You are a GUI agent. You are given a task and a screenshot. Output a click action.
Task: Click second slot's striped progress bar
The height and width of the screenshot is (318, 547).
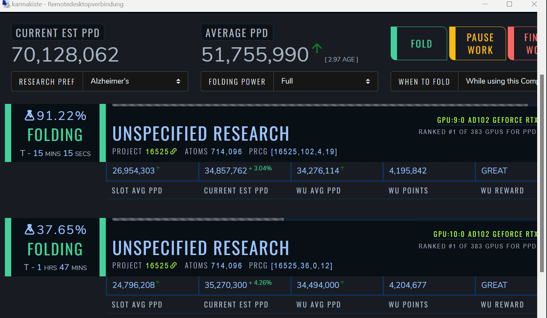point(198,219)
